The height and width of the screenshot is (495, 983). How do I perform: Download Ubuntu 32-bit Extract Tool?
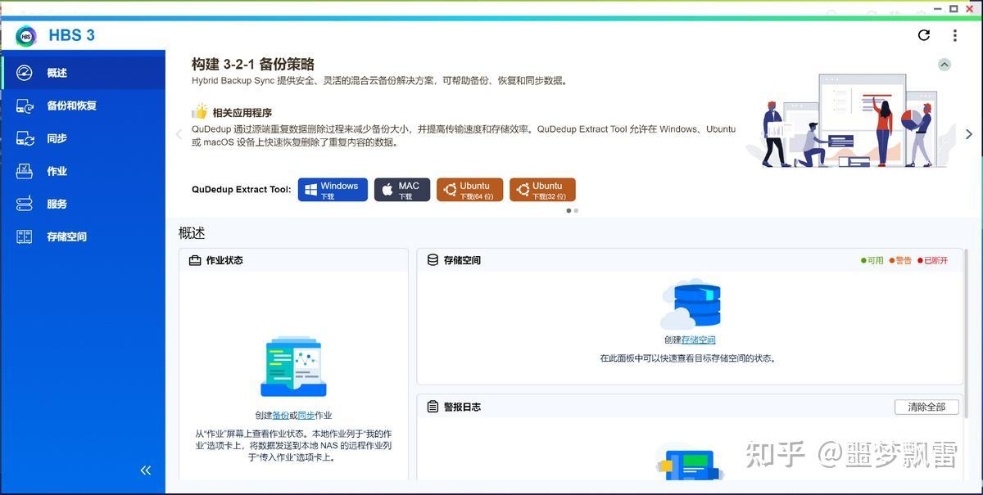pos(542,190)
